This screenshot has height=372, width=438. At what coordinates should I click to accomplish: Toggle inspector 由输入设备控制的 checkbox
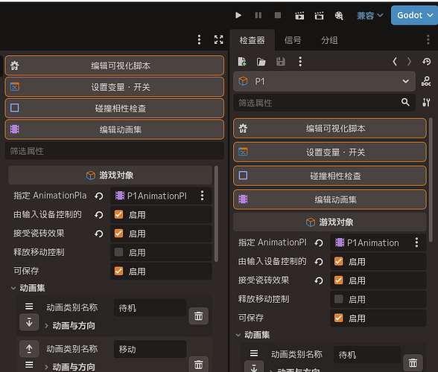[338, 261]
